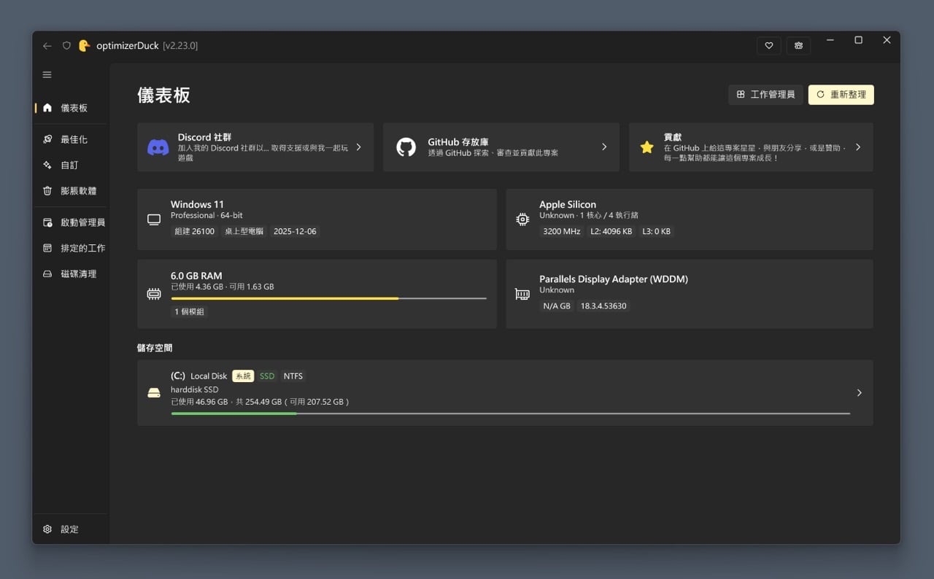Image resolution: width=934 pixels, height=579 pixels.
Task: Click the NTFS tag
Action: click(x=293, y=376)
